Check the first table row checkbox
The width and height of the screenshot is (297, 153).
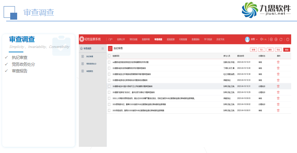click(x=109, y=62)
